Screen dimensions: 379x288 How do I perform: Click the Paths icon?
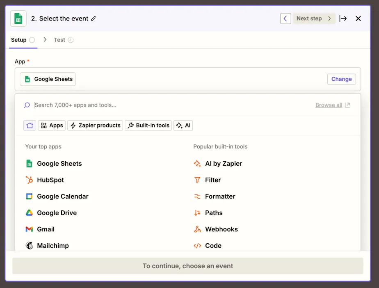[197, 213]
